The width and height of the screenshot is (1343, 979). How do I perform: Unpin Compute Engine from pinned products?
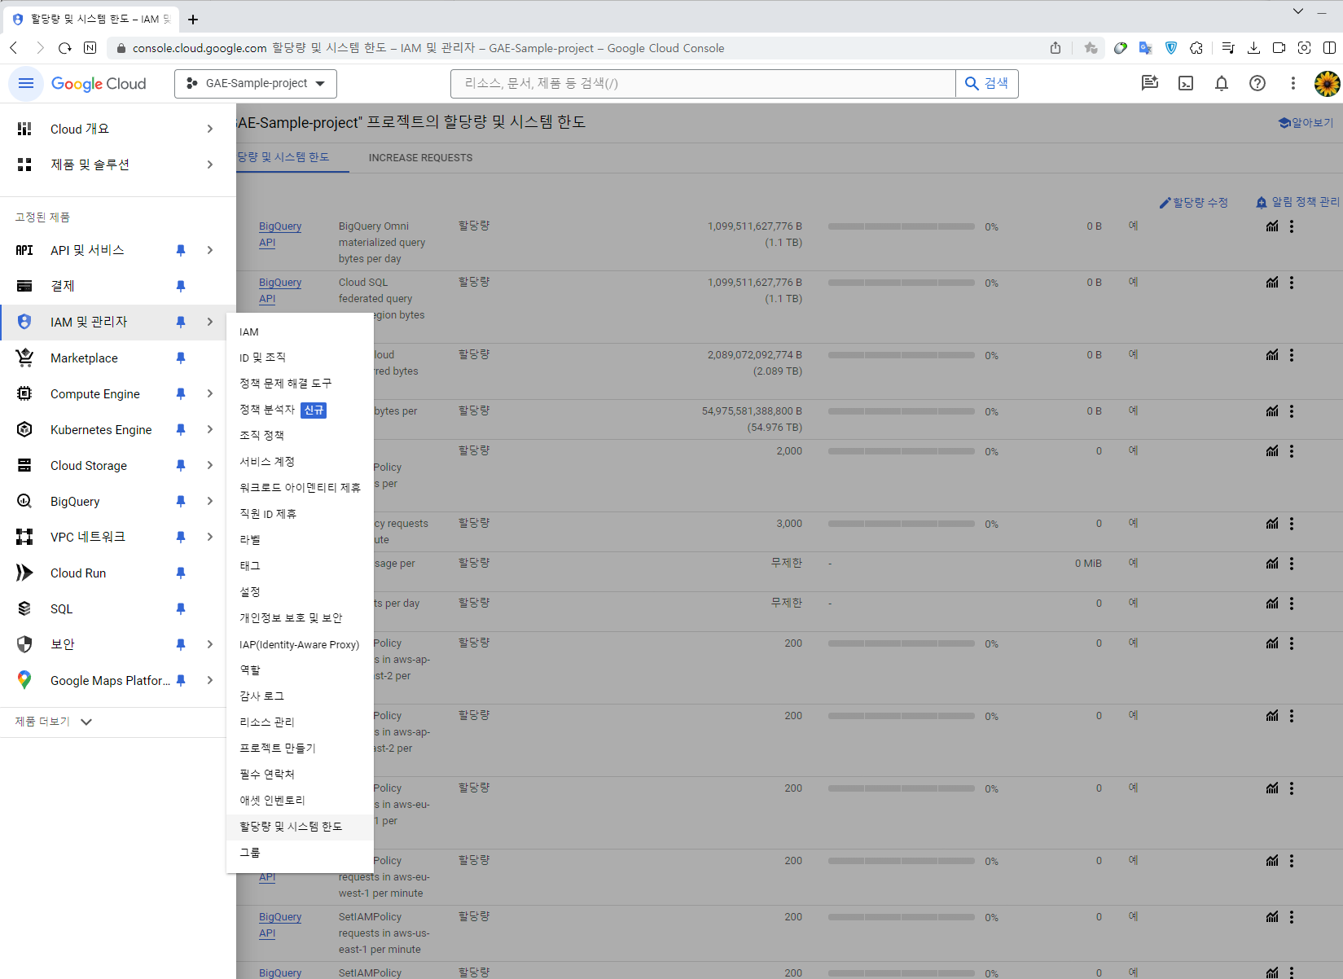click(x=181, y=393)
